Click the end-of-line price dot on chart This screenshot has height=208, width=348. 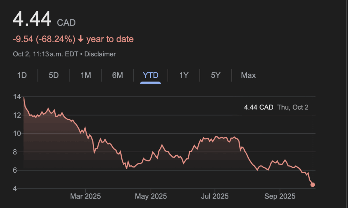(313, 185)
